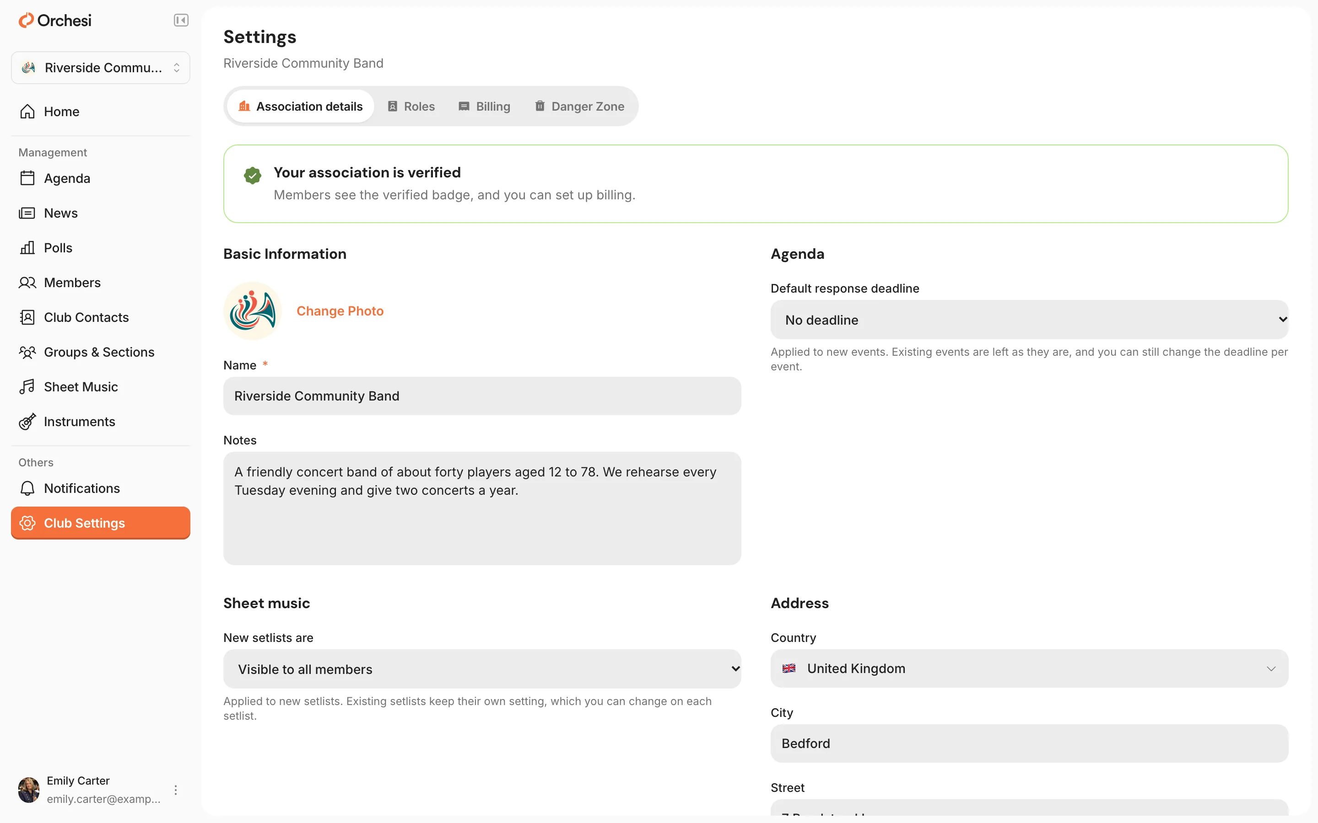Switch to the Roles tab
The height and width of the screenshot is (823, 1318).
411,106
